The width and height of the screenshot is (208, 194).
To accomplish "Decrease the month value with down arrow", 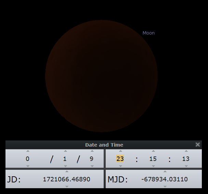I will tap(65, 166).
